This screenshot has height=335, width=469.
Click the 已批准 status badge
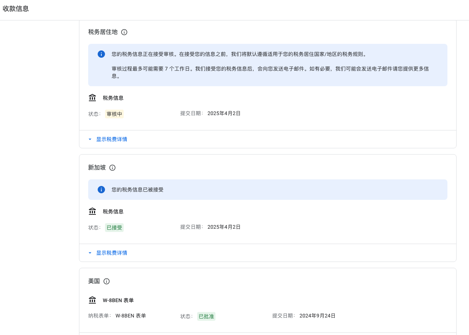pos(206,316)
